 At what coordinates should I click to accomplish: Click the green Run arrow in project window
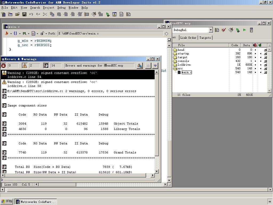244,30
